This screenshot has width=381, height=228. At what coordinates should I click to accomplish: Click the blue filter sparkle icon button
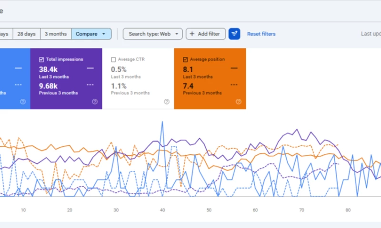click(234, 34)
